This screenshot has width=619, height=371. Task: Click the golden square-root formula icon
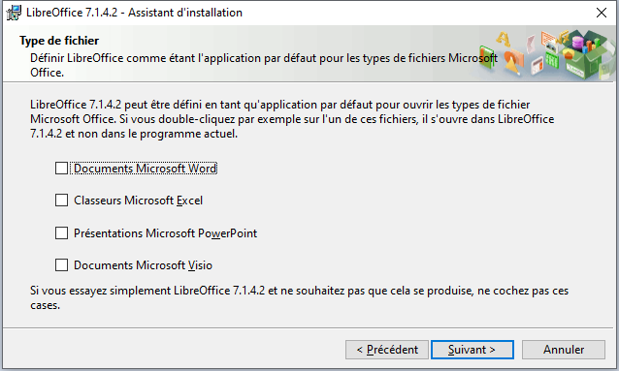click(x=562, y=37)
